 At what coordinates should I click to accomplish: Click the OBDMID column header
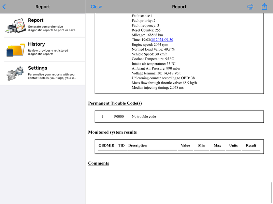[106, 146]
